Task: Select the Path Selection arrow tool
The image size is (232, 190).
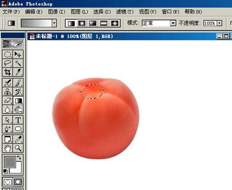Action: pyautogui.click(x=7, y=120)
